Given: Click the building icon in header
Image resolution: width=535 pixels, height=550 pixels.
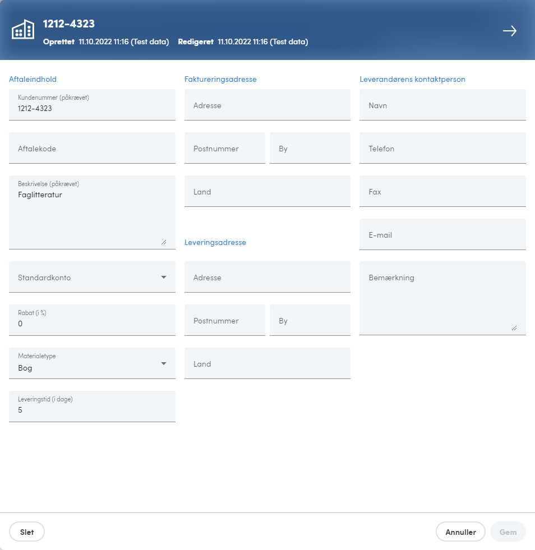Looking at the screenshot, I should point(23,30).
